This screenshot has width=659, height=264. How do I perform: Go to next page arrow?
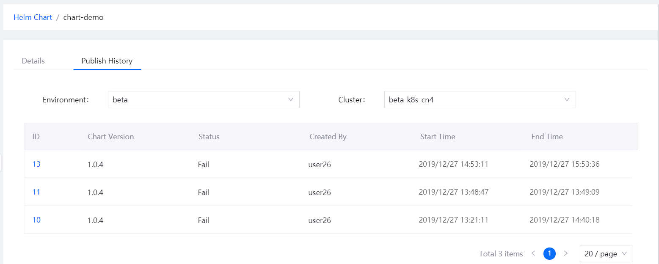566,253
